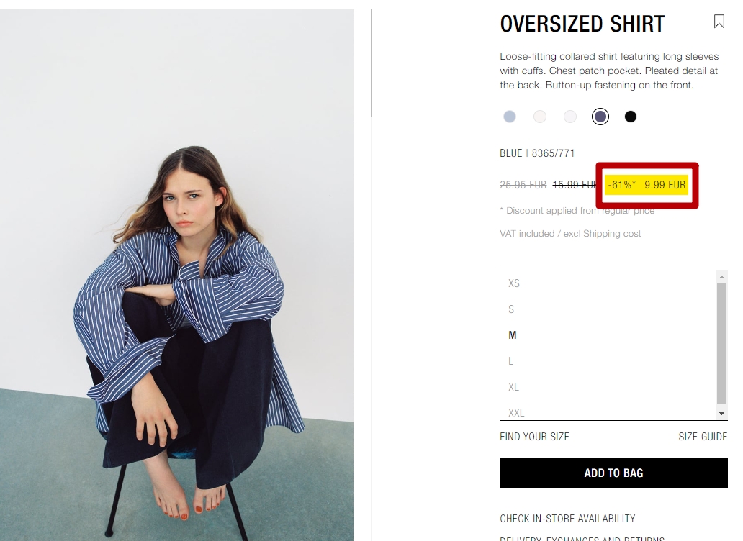The height and width of the screenshot is (541, 743).
Task: Choose the second pale white swatch
Action: click(x=540, y=117)
